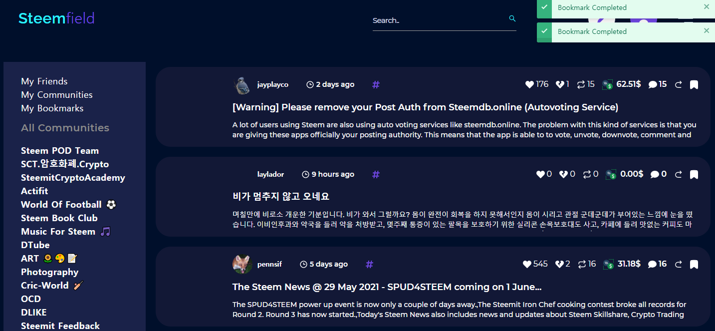Toggle bookmark on jayplayco post
The height and width of the screenshot is (331, 715).
(x=694, y=85)
